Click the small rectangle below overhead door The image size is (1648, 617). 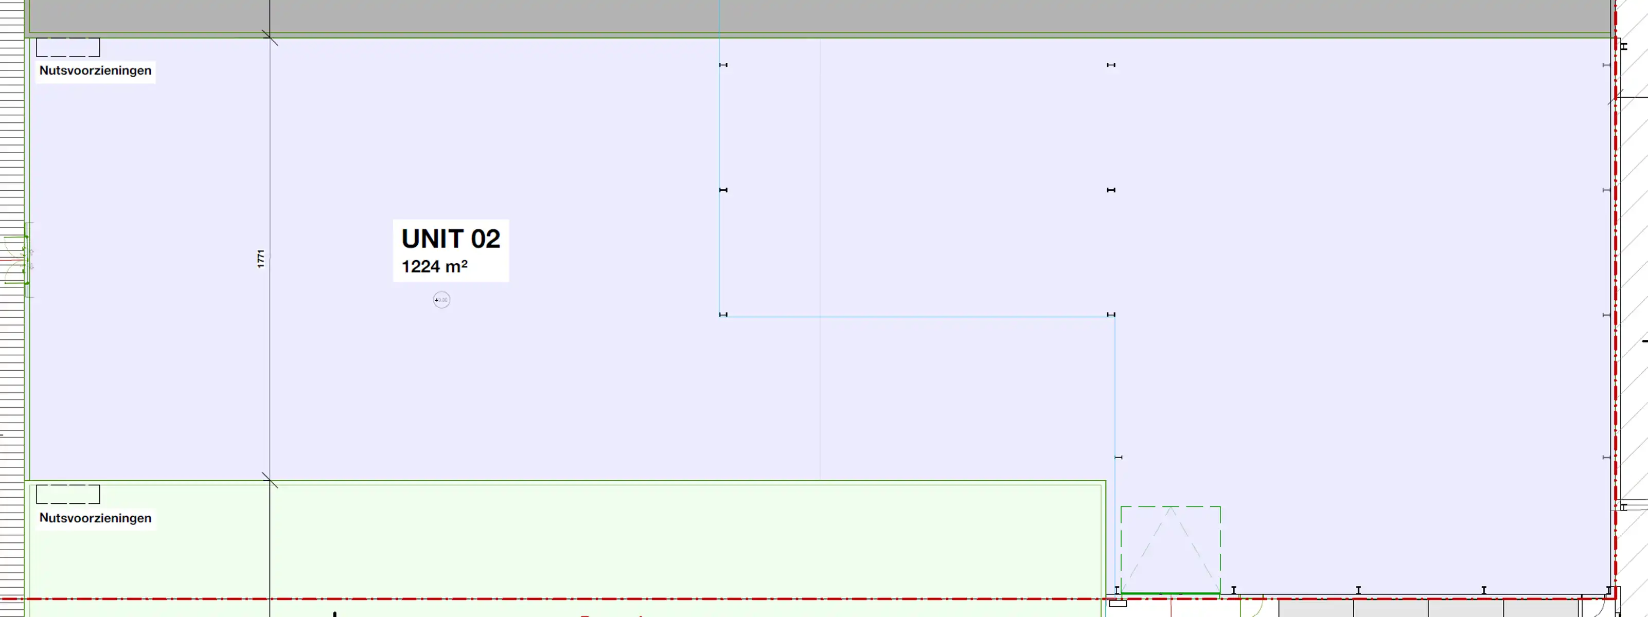tap(1118, 603)
